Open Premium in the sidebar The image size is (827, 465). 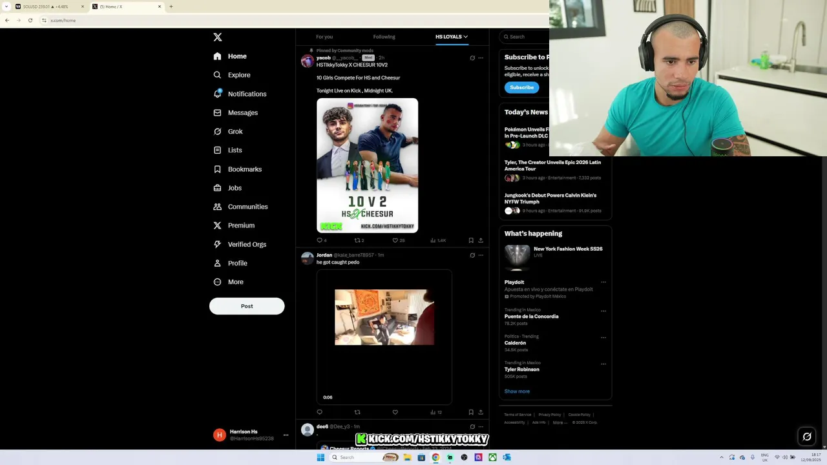click(x=234, y=225)
